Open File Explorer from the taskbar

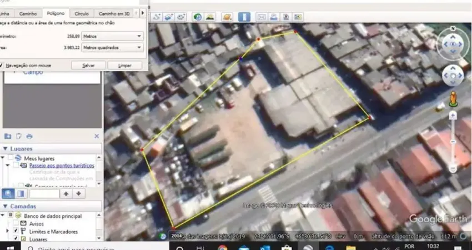(351, 248)
